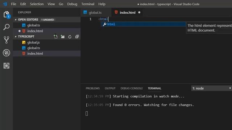Open the Terminal menu
The image size is (232, 130).
(88, 4)
